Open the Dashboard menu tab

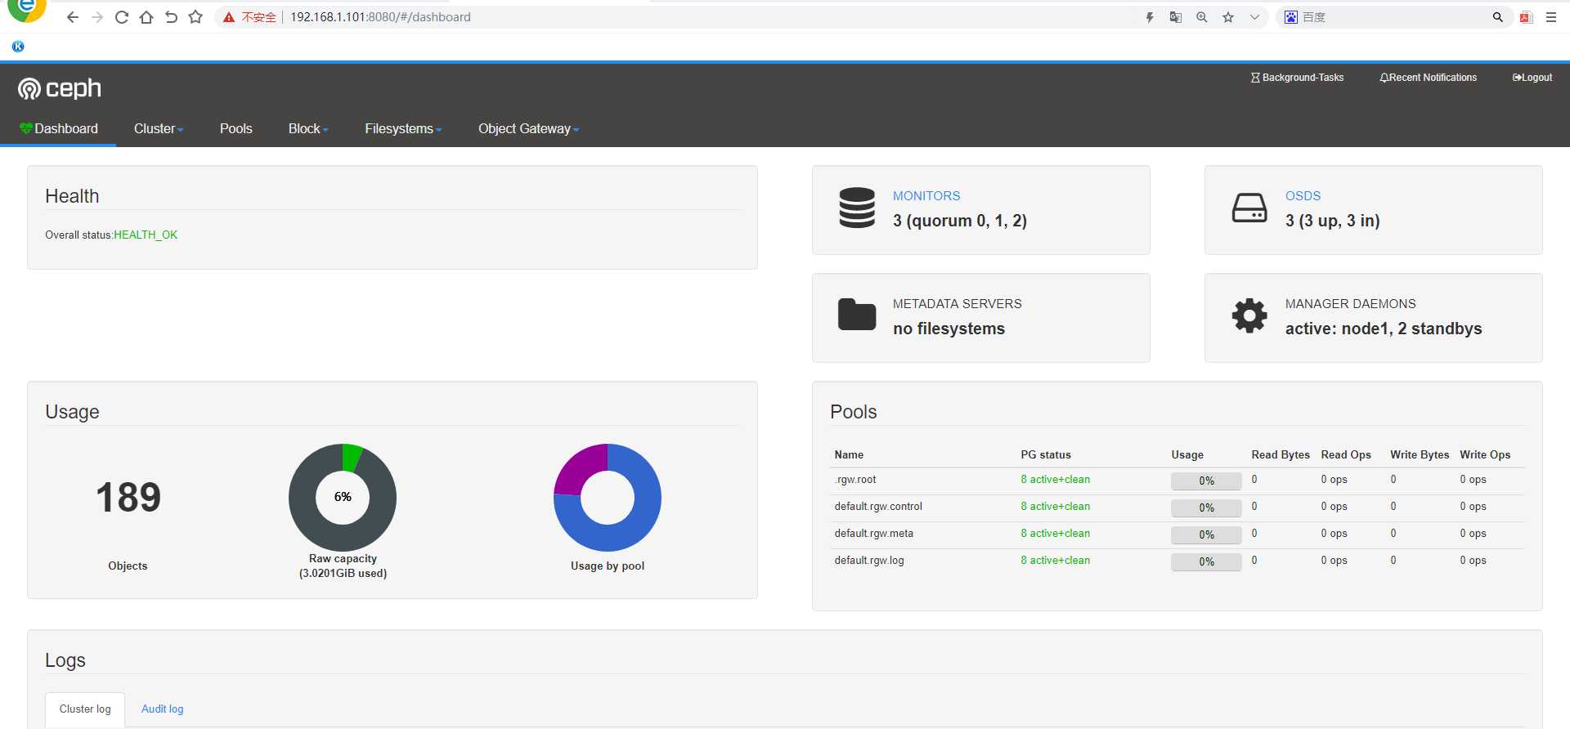58,128
